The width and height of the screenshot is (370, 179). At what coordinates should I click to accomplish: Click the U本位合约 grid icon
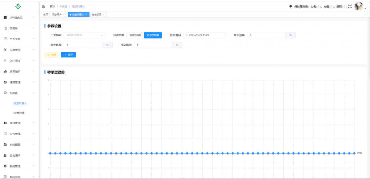(x=5, y=17)
